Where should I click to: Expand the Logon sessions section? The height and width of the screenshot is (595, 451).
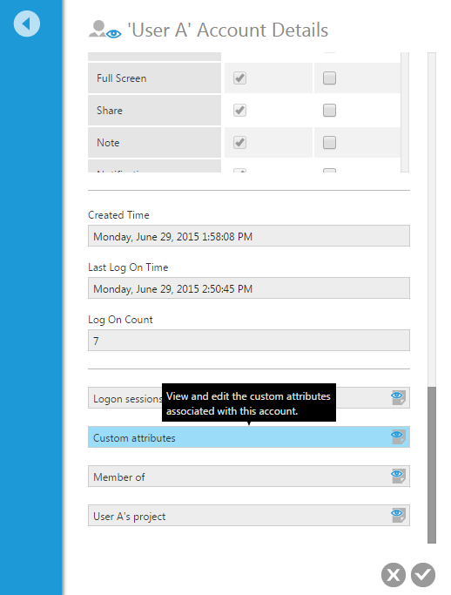click(249, 397)
